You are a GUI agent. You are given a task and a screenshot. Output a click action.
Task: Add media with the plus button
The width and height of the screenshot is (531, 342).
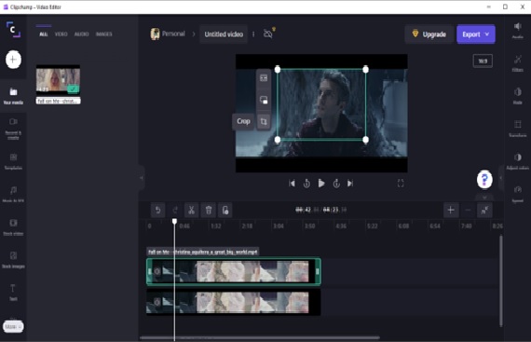(13, 60)
